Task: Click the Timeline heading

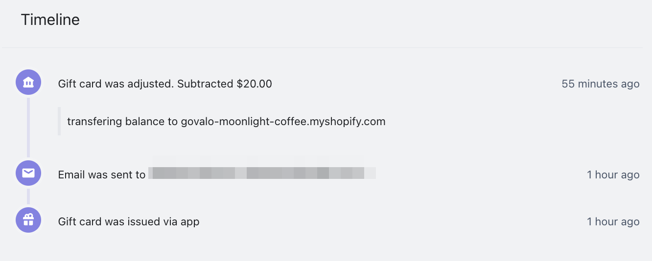Action: [x=50, y=20]
